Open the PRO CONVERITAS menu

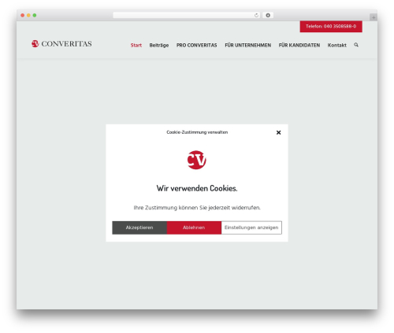click(x=197, y=45)
